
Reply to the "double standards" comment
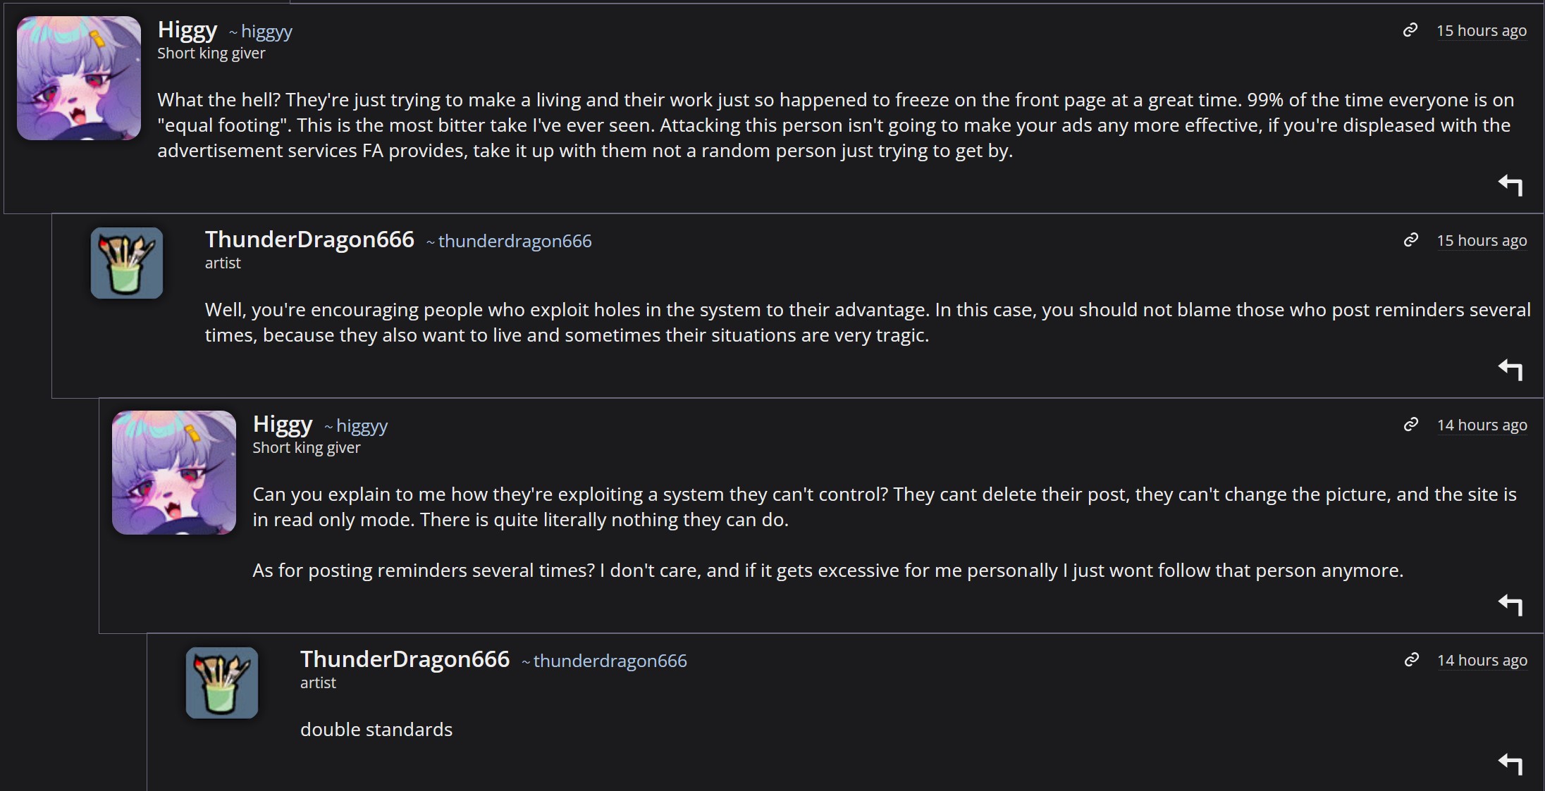pos(1510,764)
